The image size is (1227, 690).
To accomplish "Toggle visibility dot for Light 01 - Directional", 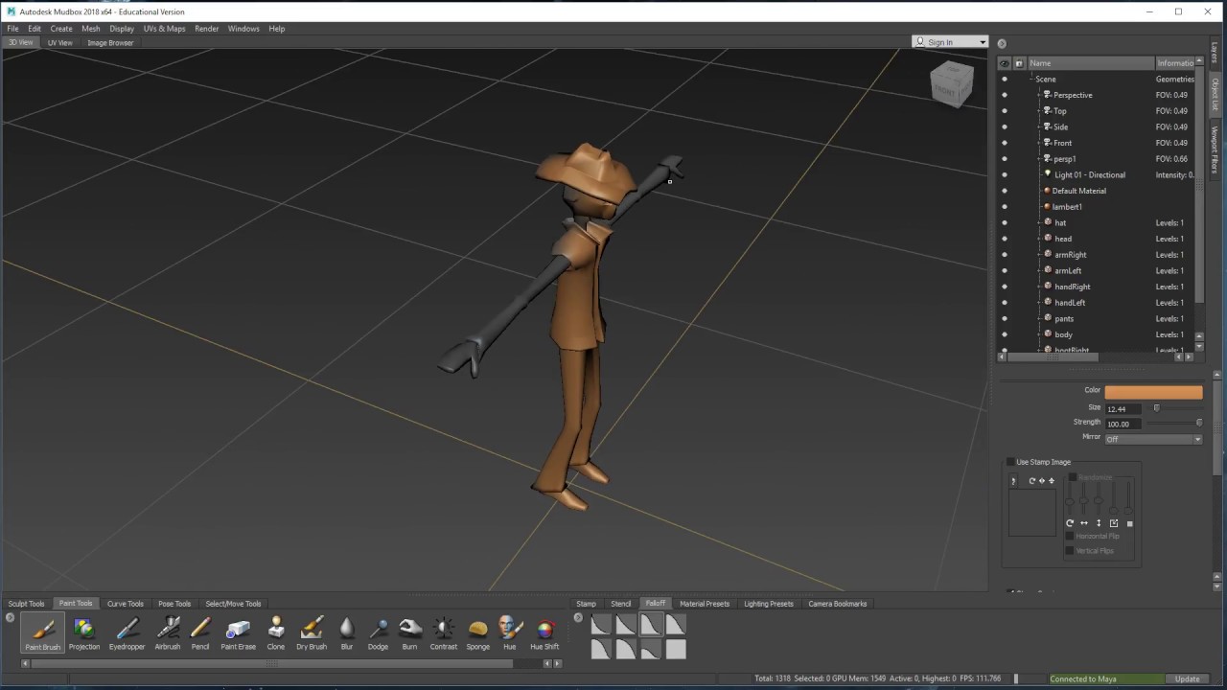I will [1005, 174].
